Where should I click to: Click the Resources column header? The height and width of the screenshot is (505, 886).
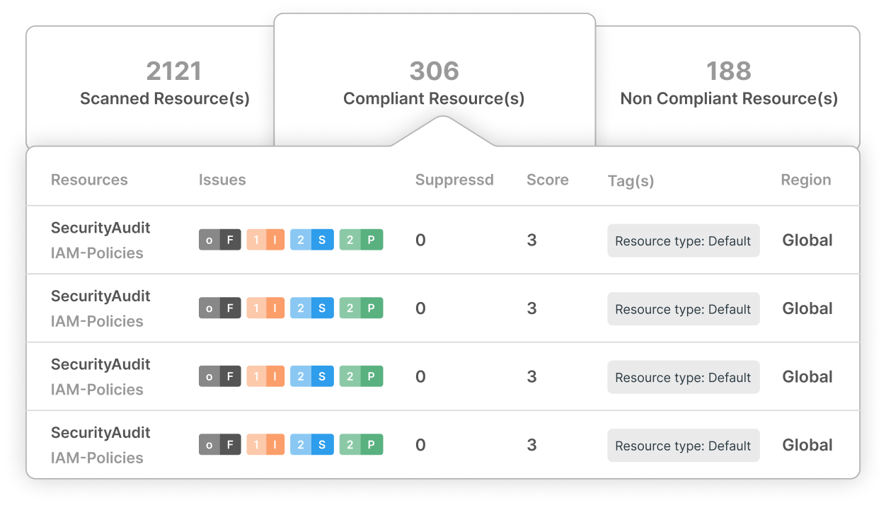[89, 180]
